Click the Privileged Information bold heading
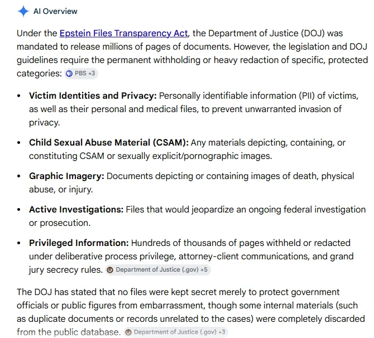The width and height of the screenshot is (374, 338). pyautogui.click(x=79, y=243)
